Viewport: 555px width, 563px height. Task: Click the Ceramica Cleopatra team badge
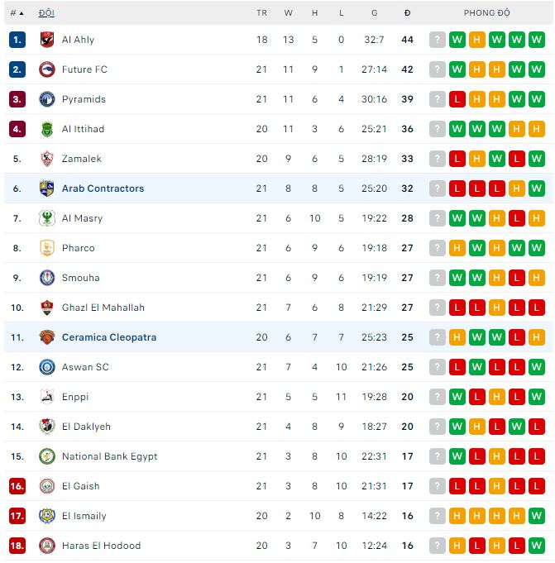(46, 337)
